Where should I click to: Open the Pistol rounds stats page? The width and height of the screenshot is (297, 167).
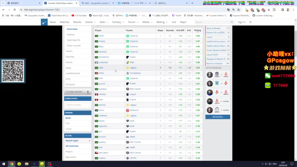click(x=74, y=46)
